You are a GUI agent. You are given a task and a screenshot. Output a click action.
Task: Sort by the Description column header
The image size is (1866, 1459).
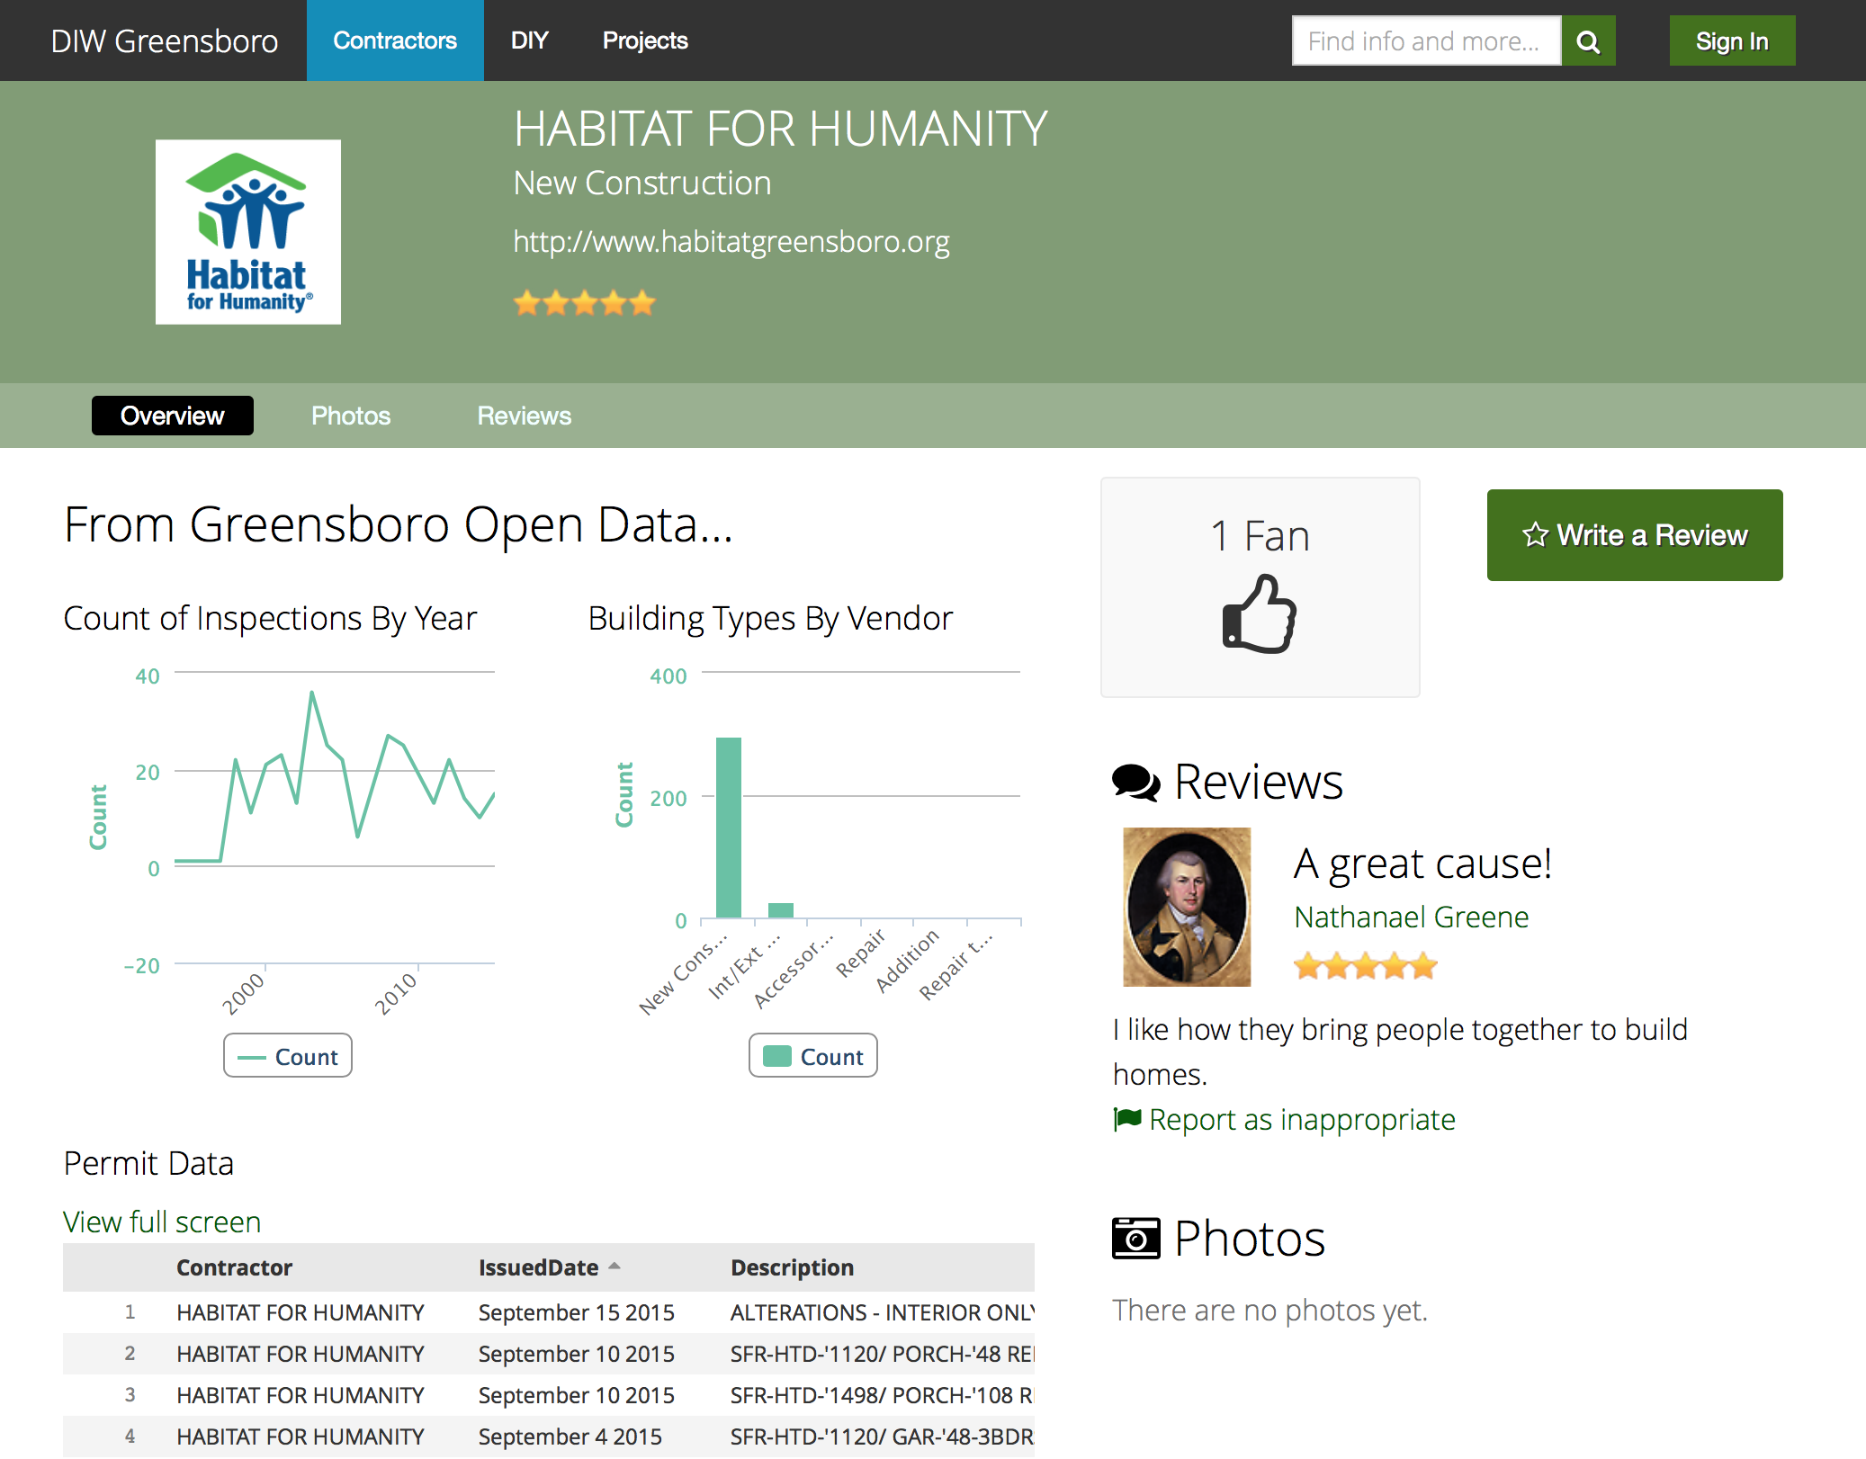792,1267
